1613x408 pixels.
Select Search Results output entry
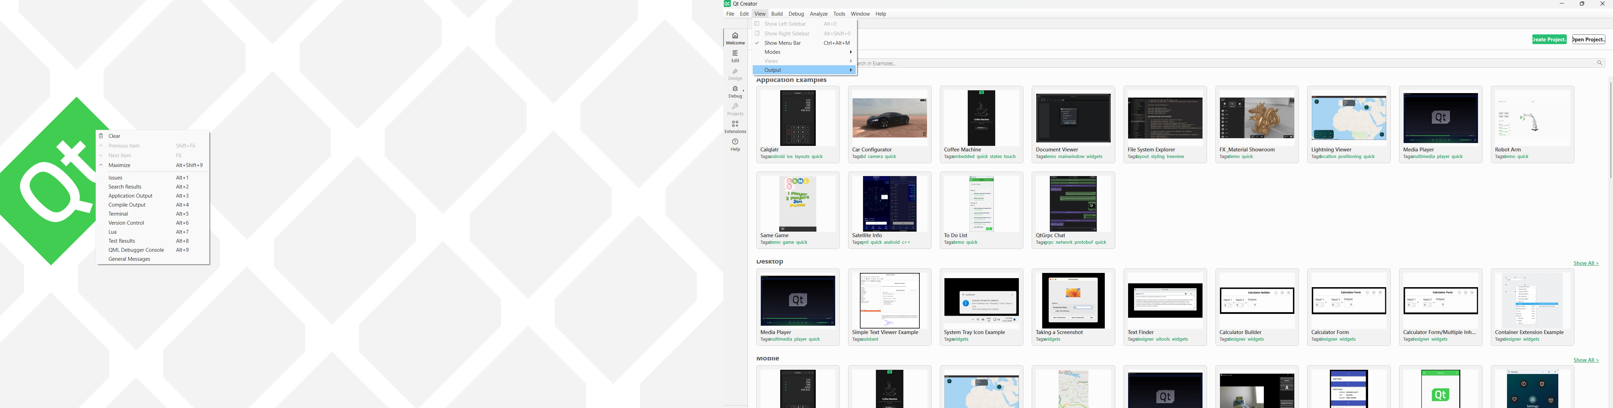coord(153,187)
